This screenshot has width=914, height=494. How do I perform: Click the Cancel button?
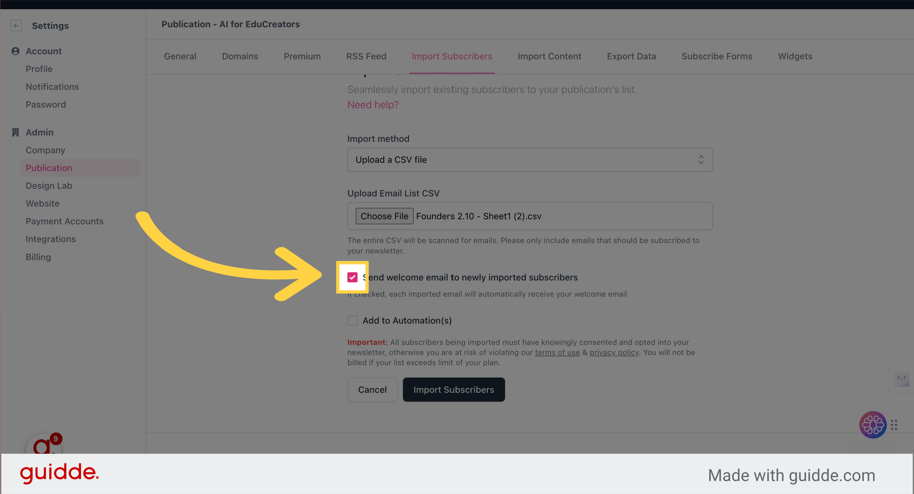[372, 390]
